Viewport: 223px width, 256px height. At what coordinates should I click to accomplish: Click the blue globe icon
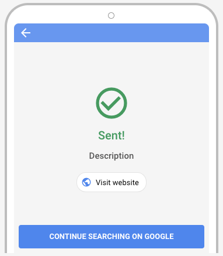pyautogui.click(x=86, y=182)
